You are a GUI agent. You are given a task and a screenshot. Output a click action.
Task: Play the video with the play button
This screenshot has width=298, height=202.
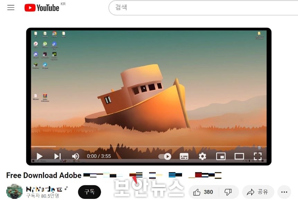coord(39,156)
